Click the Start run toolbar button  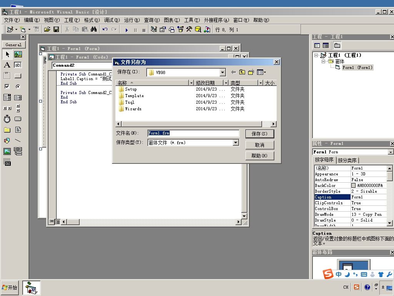click(127, 30)
